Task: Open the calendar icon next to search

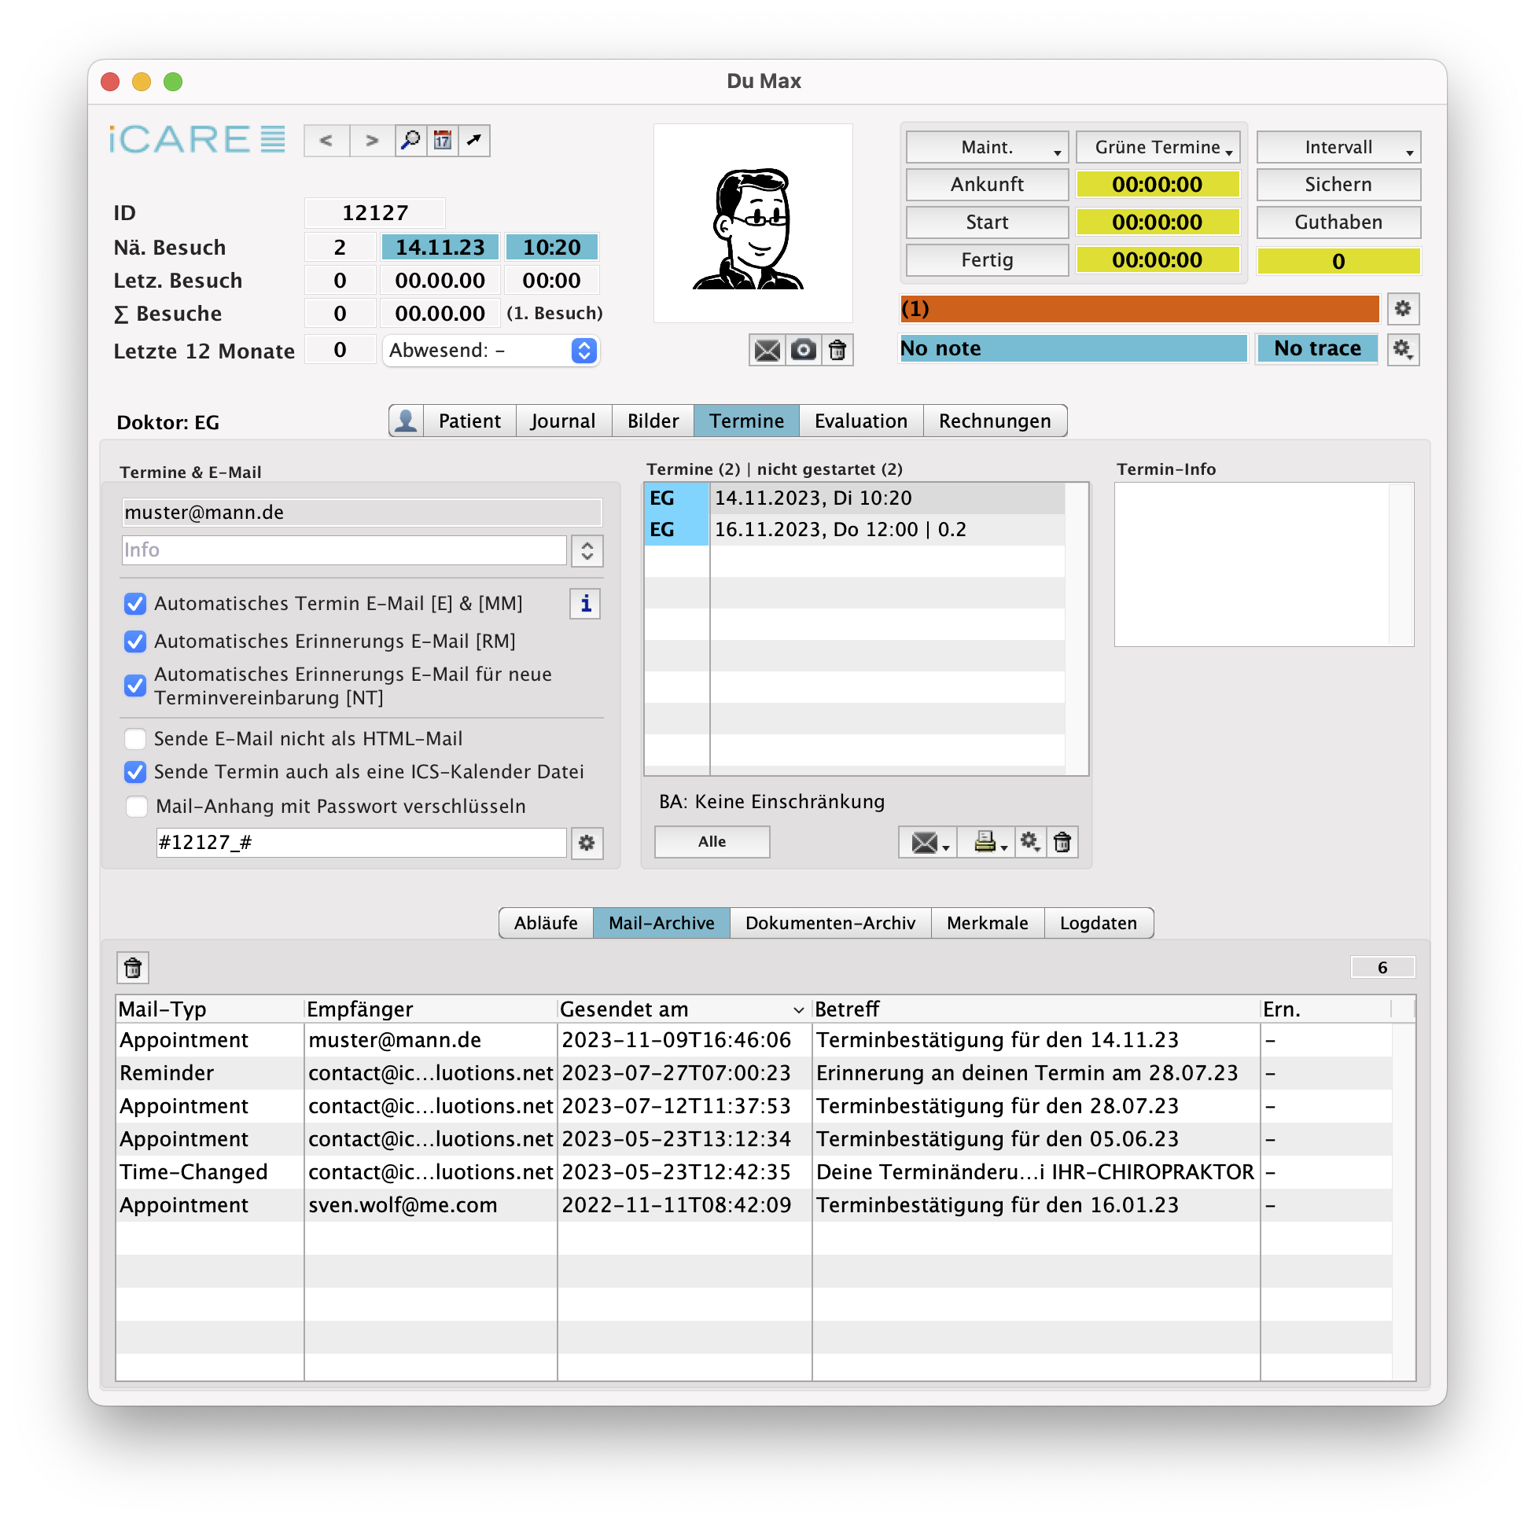Action: pyautogui.click(x=443, y=141)
